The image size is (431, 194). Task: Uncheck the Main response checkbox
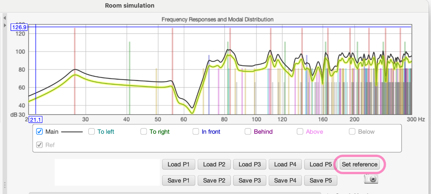(x=39, y=132)
